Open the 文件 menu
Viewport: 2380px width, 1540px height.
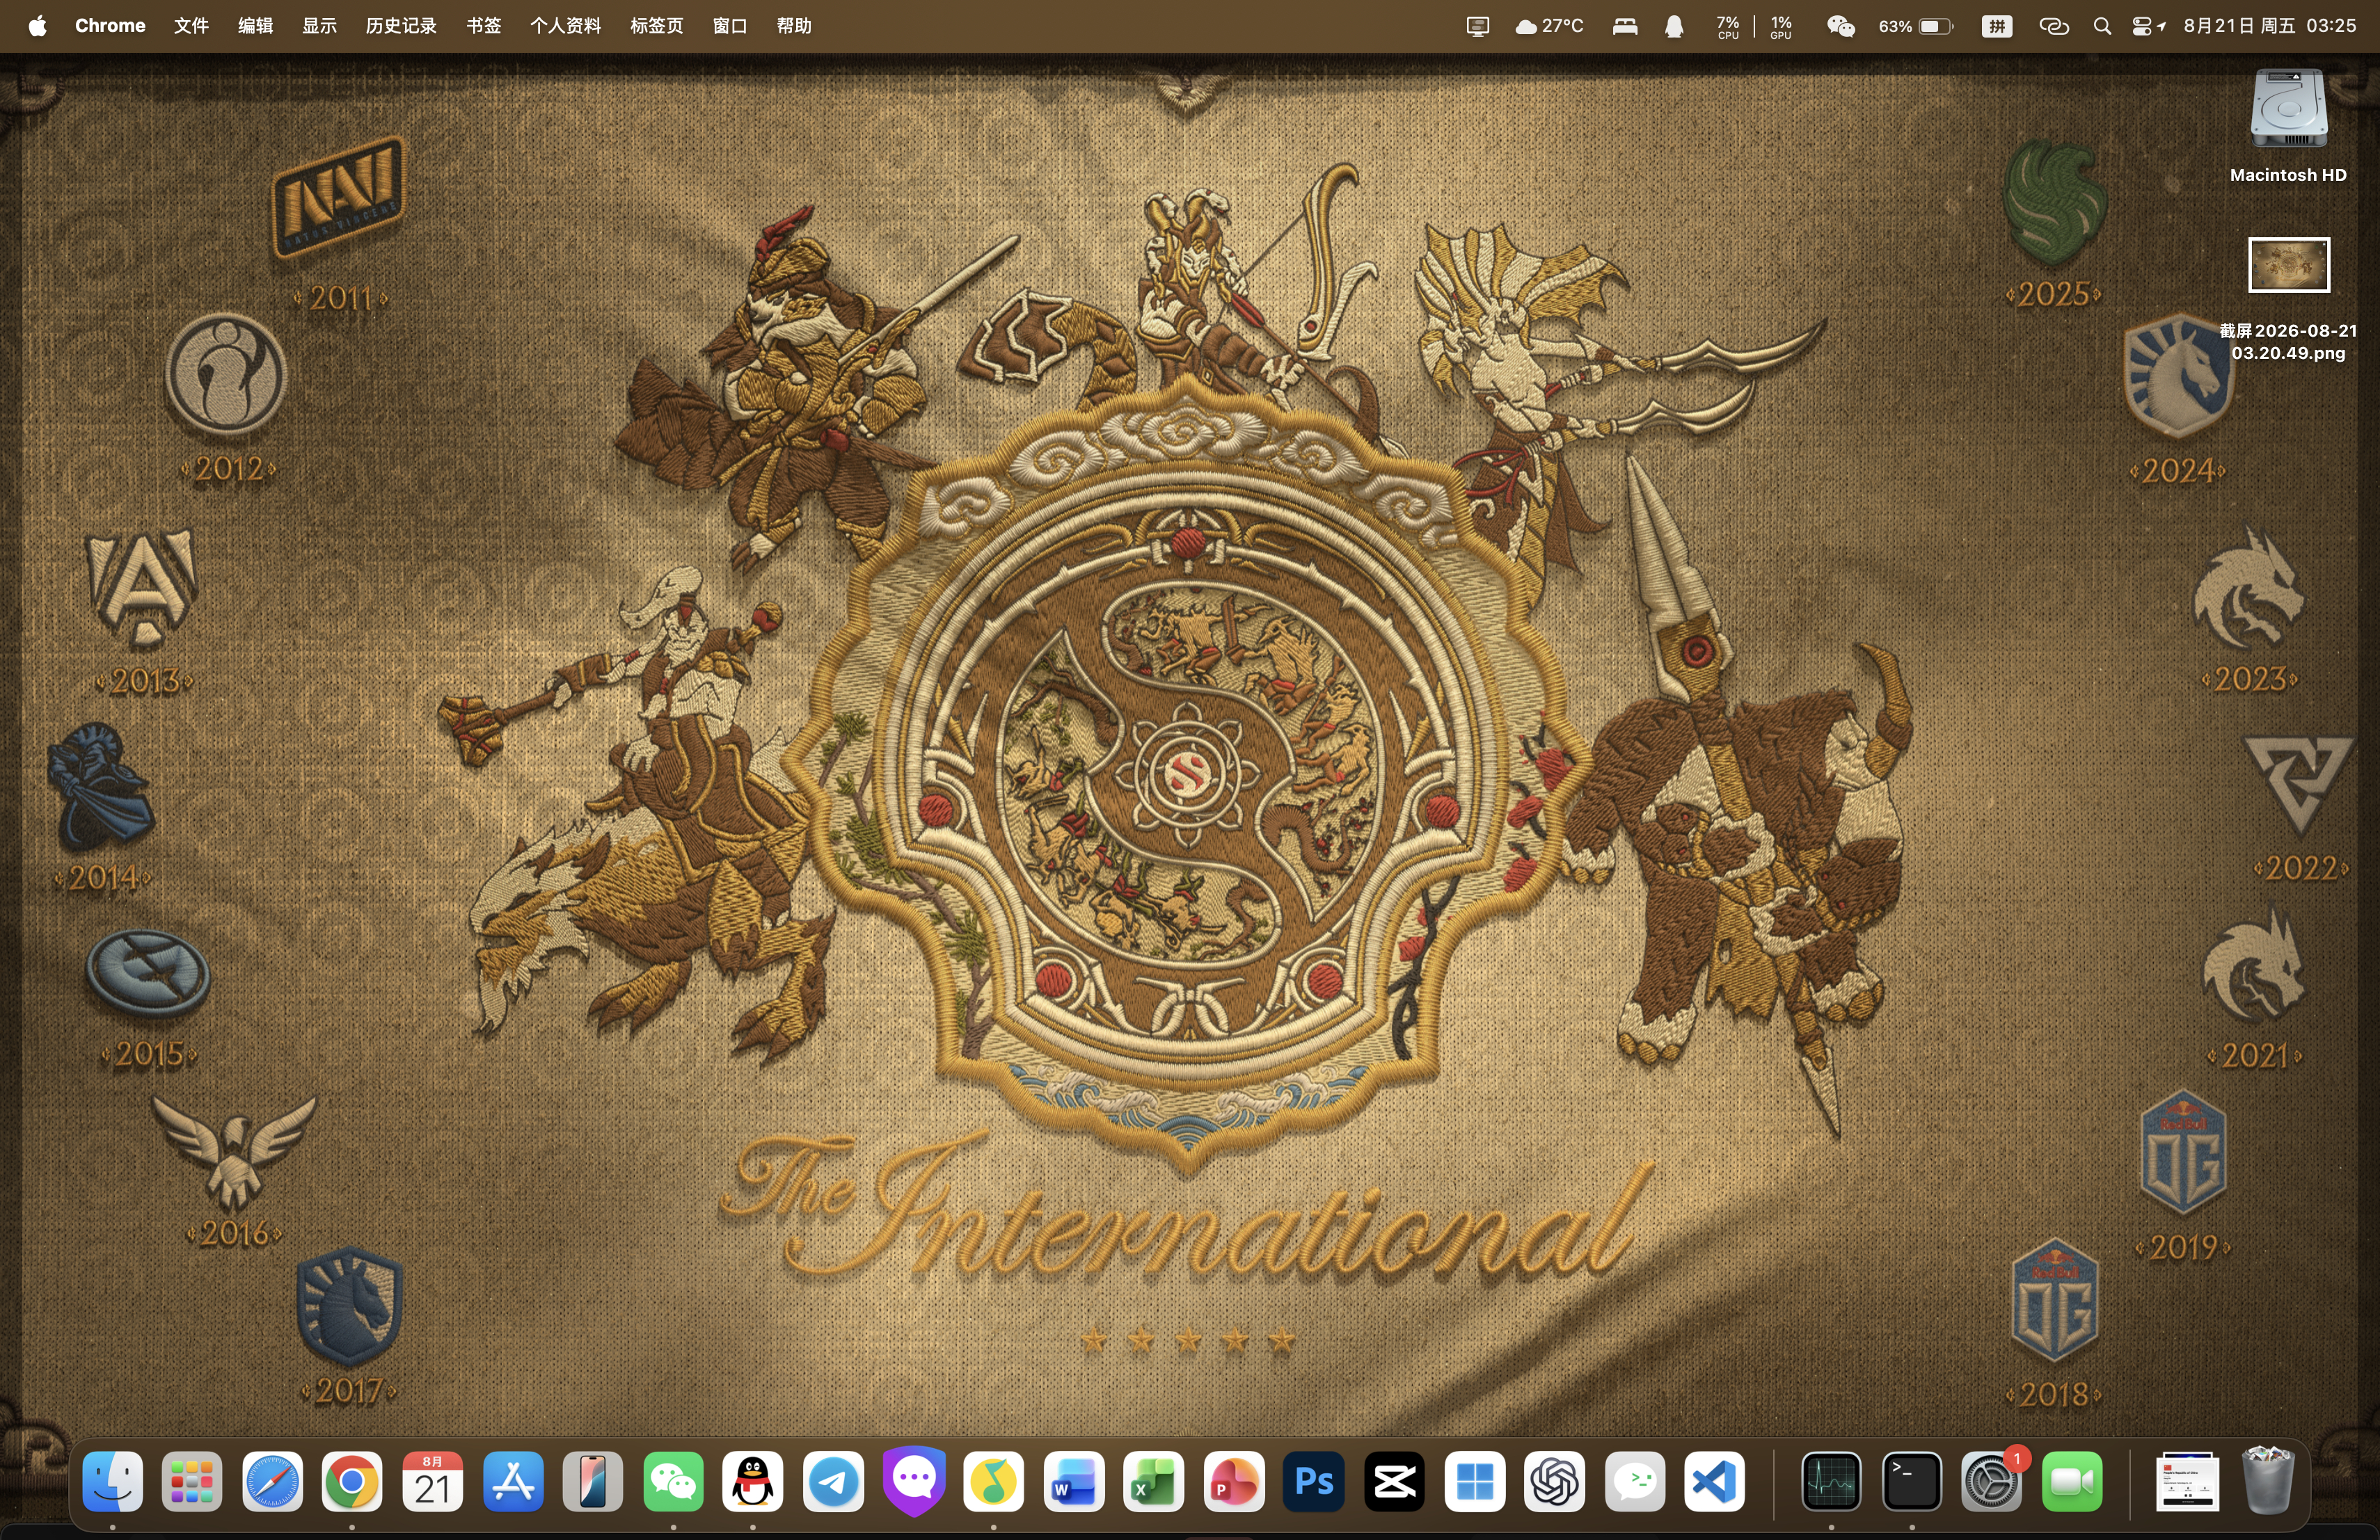(191, 26)
